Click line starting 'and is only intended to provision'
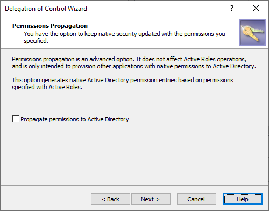This screenshot has width=269, height=211. pos(134,66)
